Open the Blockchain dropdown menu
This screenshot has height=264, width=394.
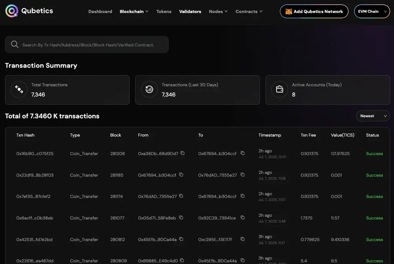tap(134, 12)
